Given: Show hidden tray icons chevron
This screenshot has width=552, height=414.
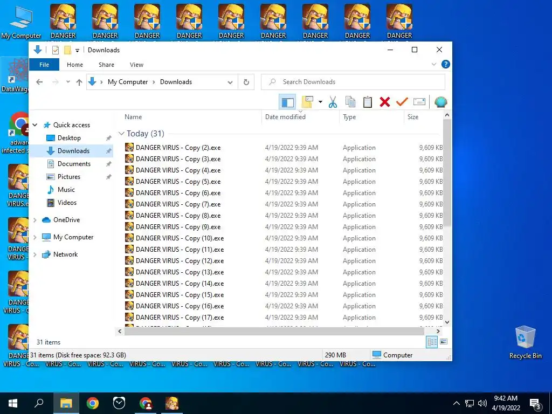Looking at the screenshot, I should pyautogui.click(x=456, y=403).
